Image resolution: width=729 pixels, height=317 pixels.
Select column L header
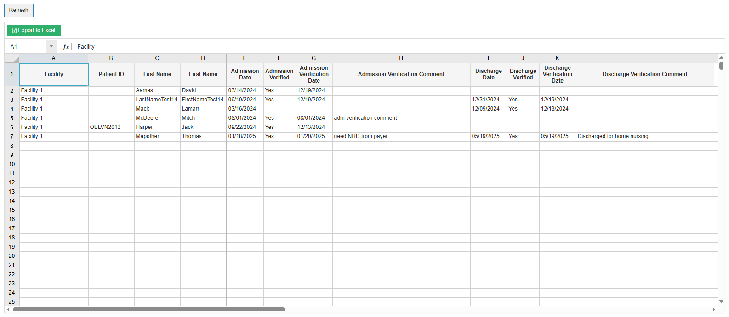tap(645, 58)
